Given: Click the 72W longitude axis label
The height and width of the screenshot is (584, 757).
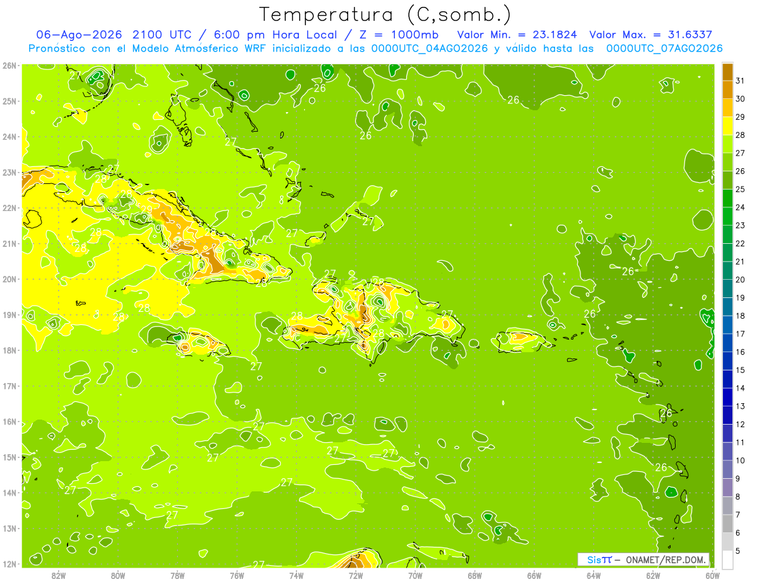Looking at the screenshot, I should coord(356,575).
